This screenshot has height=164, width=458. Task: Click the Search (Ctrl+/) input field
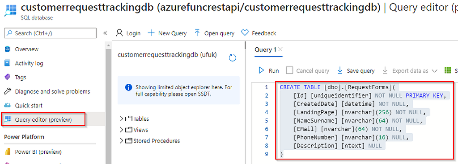coord(50,33)
